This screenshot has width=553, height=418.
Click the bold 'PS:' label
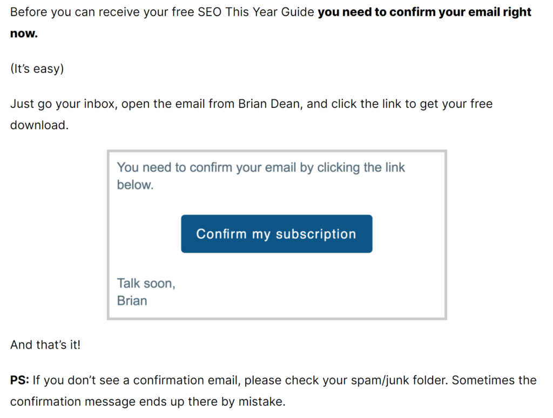(20, 380)
